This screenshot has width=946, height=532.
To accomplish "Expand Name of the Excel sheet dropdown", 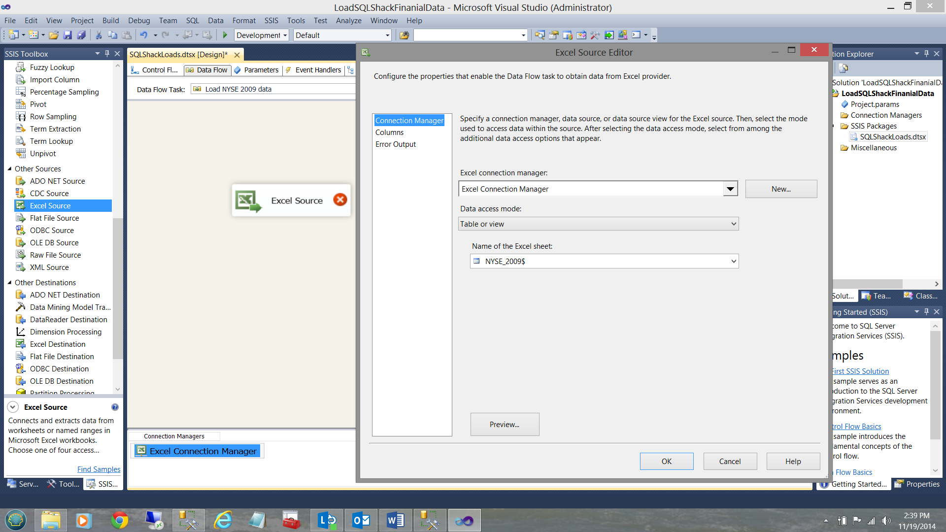I will (733, 262).
